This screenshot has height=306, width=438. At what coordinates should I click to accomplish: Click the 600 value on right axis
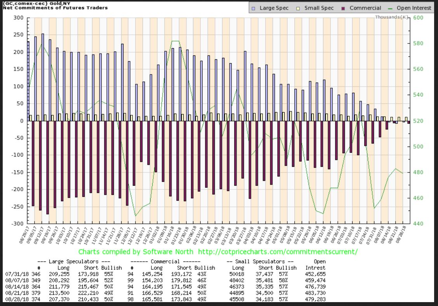[417, 18]
